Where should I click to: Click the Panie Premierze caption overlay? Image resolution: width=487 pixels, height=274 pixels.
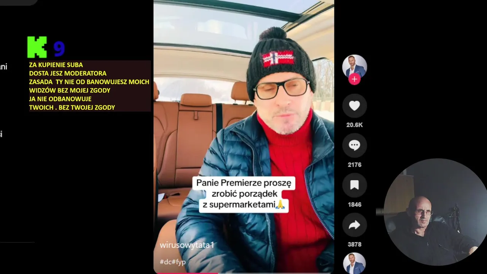click(243, 194)
